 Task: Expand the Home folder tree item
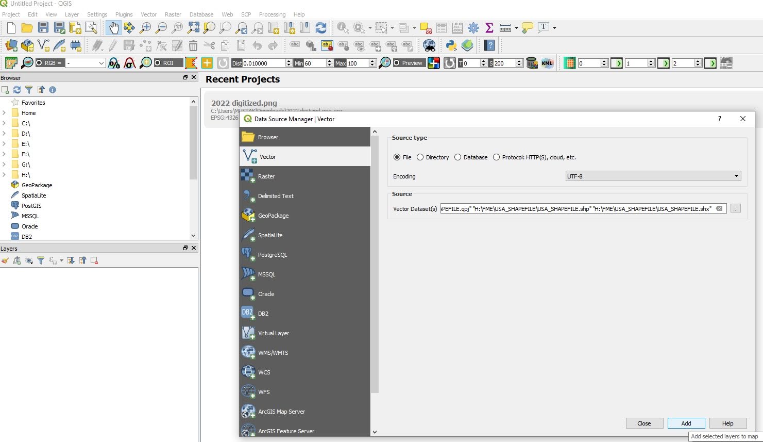[x=5, y=113]
